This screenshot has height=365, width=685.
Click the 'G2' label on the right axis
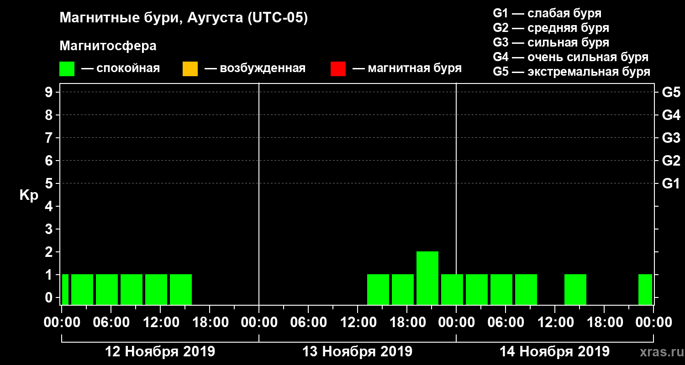pyautogui.click(x=671, y=161)
